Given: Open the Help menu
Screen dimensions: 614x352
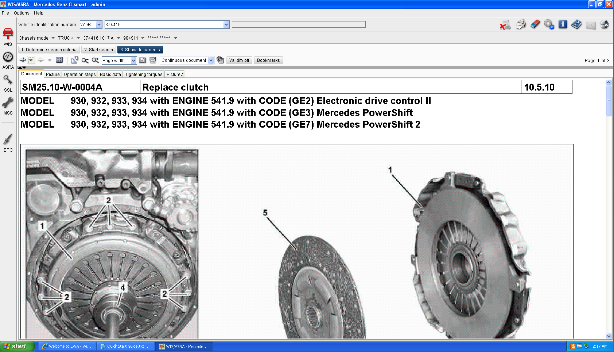Looking at the screenshot, I should (x=39, y=13).
